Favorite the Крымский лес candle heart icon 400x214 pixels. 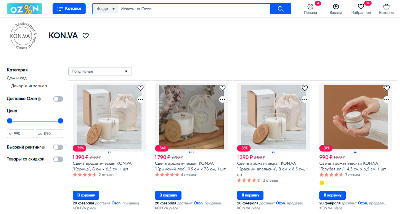click(222, 88)
